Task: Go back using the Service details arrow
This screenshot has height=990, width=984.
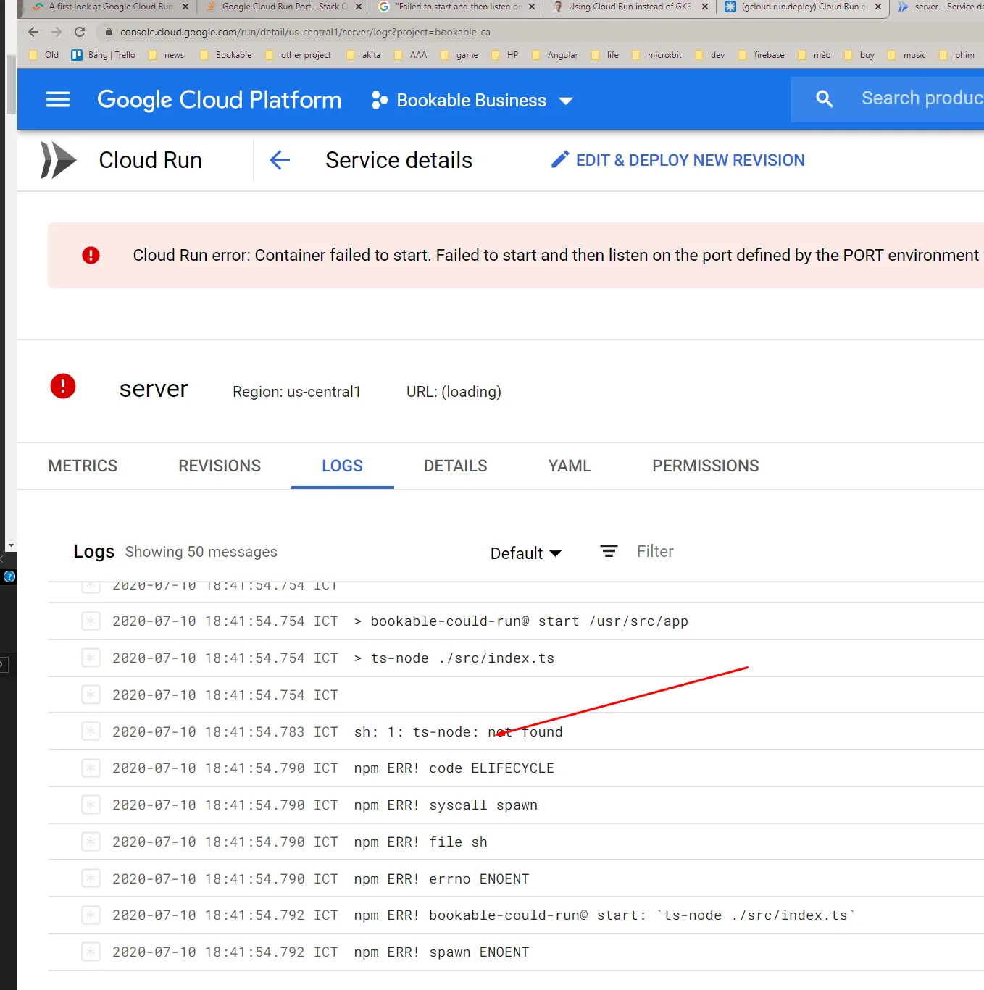Action: tap(280, 160)
